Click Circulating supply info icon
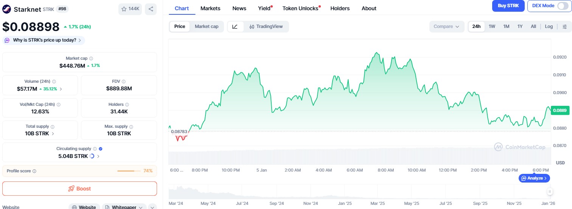The height and width of the screenshot is (209, 572). point(95,149)
